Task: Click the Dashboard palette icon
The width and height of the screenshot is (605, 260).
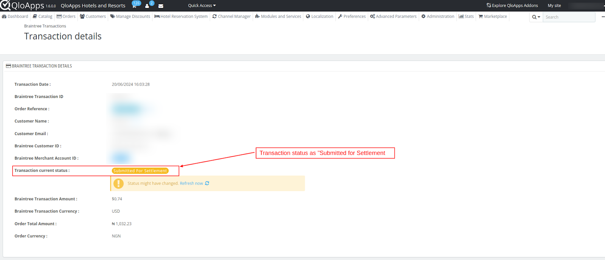Action: tap(4, 17)
